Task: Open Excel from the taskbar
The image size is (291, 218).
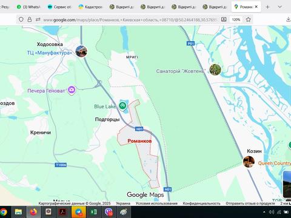Action: pos(93,212)
